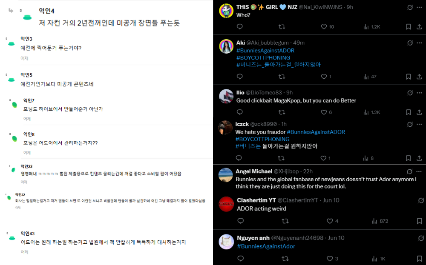Open Grok icon on Angel Michael's tweet
This screenshot has width=426, height=265.
click(410, 171)
